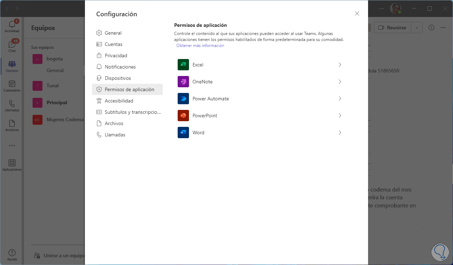This screenshot has height=265, width=453.
Task: Open the Aplicaciones store icon
Action: (12, 165)
